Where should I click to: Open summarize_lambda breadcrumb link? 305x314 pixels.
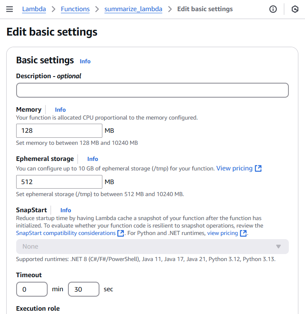pos(133,9)
